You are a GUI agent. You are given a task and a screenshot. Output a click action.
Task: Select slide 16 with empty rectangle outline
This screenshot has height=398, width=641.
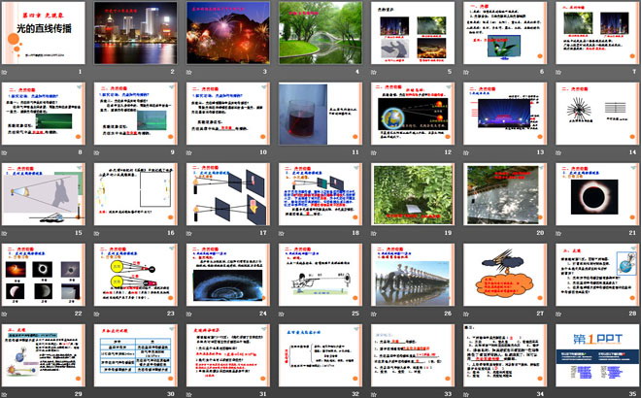pos(136,194)
